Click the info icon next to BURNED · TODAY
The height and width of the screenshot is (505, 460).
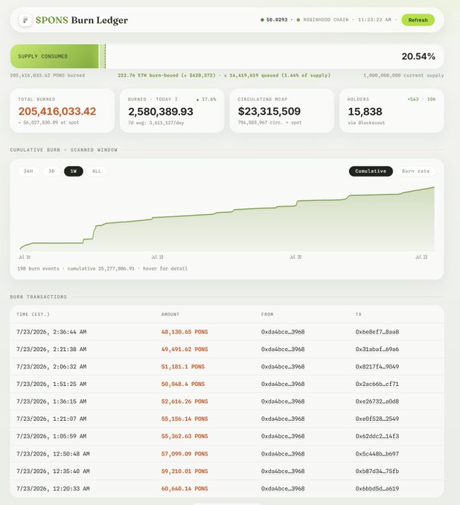[x=176, y=99]
